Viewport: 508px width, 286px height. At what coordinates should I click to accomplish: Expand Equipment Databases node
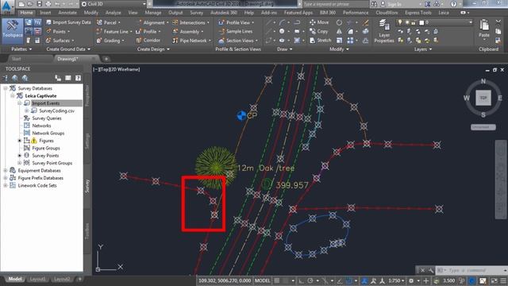tap(6, 171)
